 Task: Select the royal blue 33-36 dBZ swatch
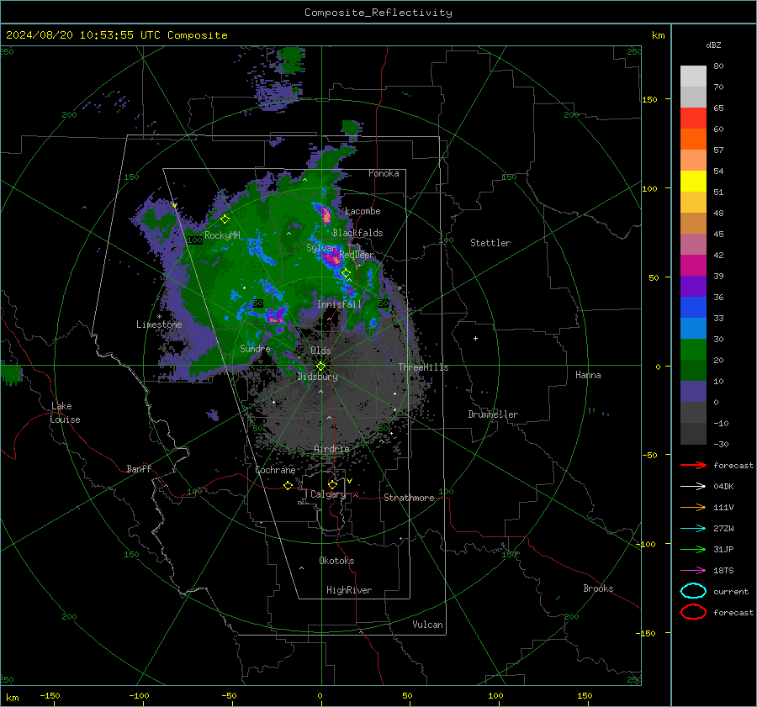693,308
